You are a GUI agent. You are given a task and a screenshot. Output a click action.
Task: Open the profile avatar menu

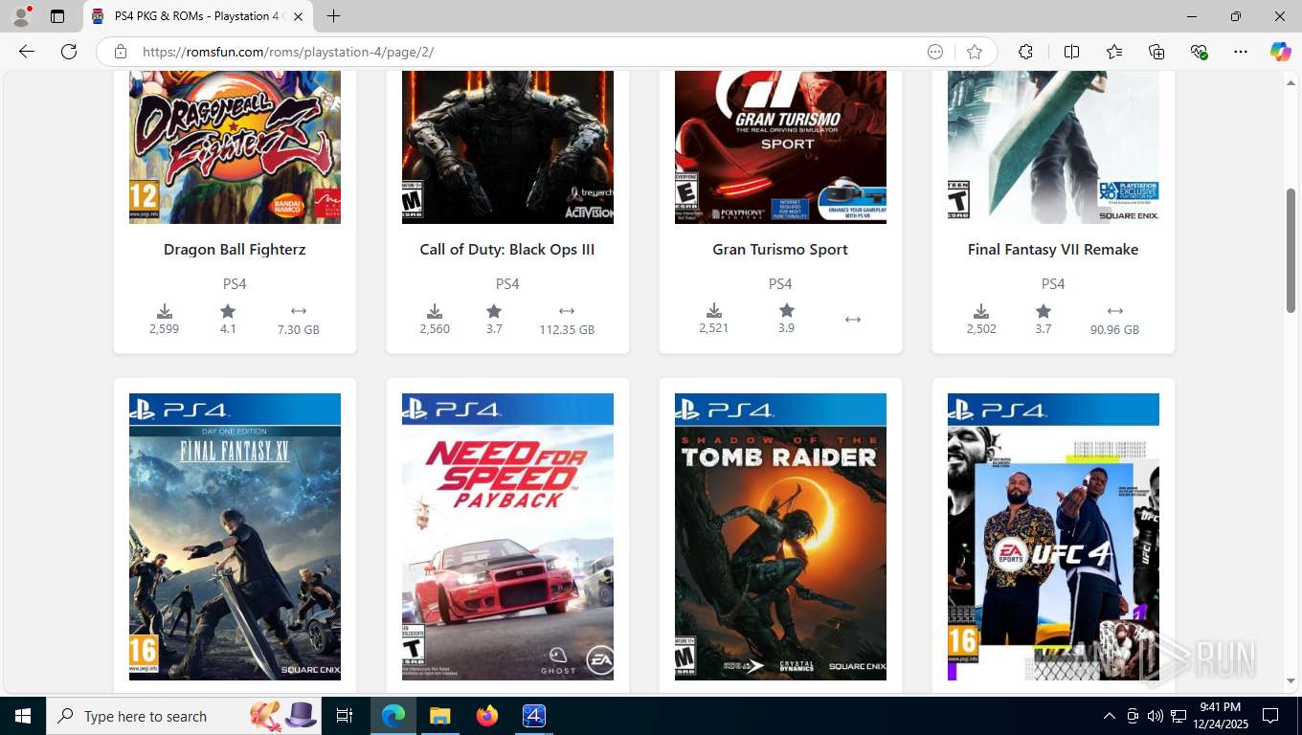(21, 16)
